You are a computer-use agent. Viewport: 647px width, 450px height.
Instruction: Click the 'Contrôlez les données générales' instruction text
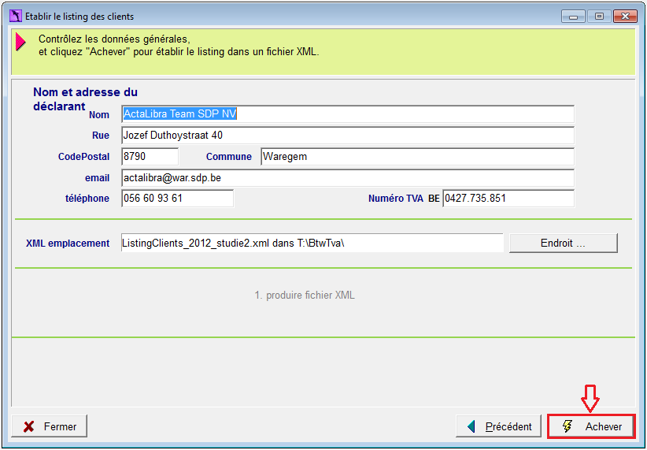pyautogui.click(x=114, y=39)
